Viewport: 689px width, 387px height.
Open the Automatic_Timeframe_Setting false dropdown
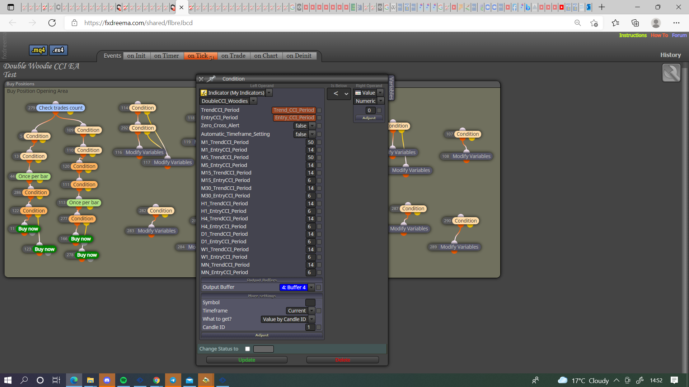click(312, 134)
